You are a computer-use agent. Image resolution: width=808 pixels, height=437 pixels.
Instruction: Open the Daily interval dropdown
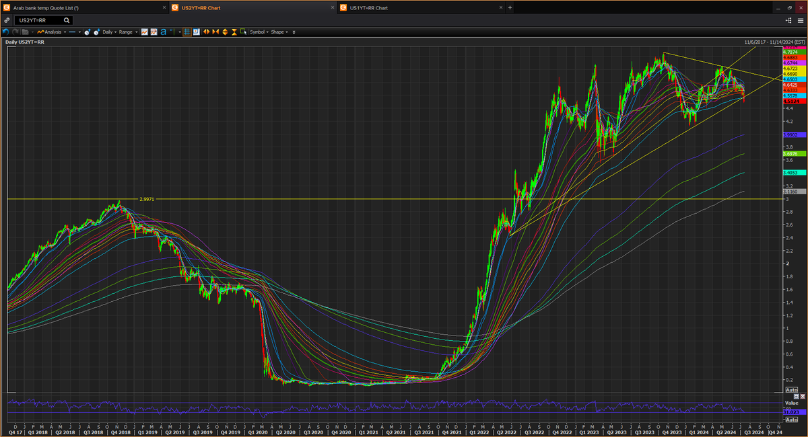coord(108,32)
